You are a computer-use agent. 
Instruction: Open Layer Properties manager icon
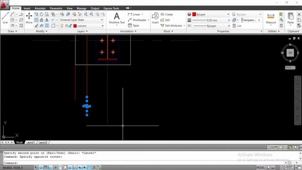click(x=62, y=14)
